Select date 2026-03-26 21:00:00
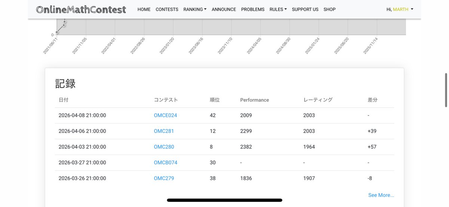The image size is (449, 207). (82, 178)
